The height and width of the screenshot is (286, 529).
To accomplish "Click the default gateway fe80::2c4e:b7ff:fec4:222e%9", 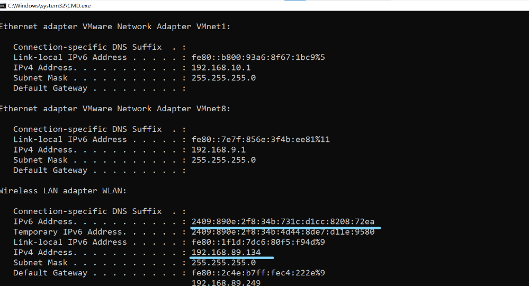I will click(258, 273).
